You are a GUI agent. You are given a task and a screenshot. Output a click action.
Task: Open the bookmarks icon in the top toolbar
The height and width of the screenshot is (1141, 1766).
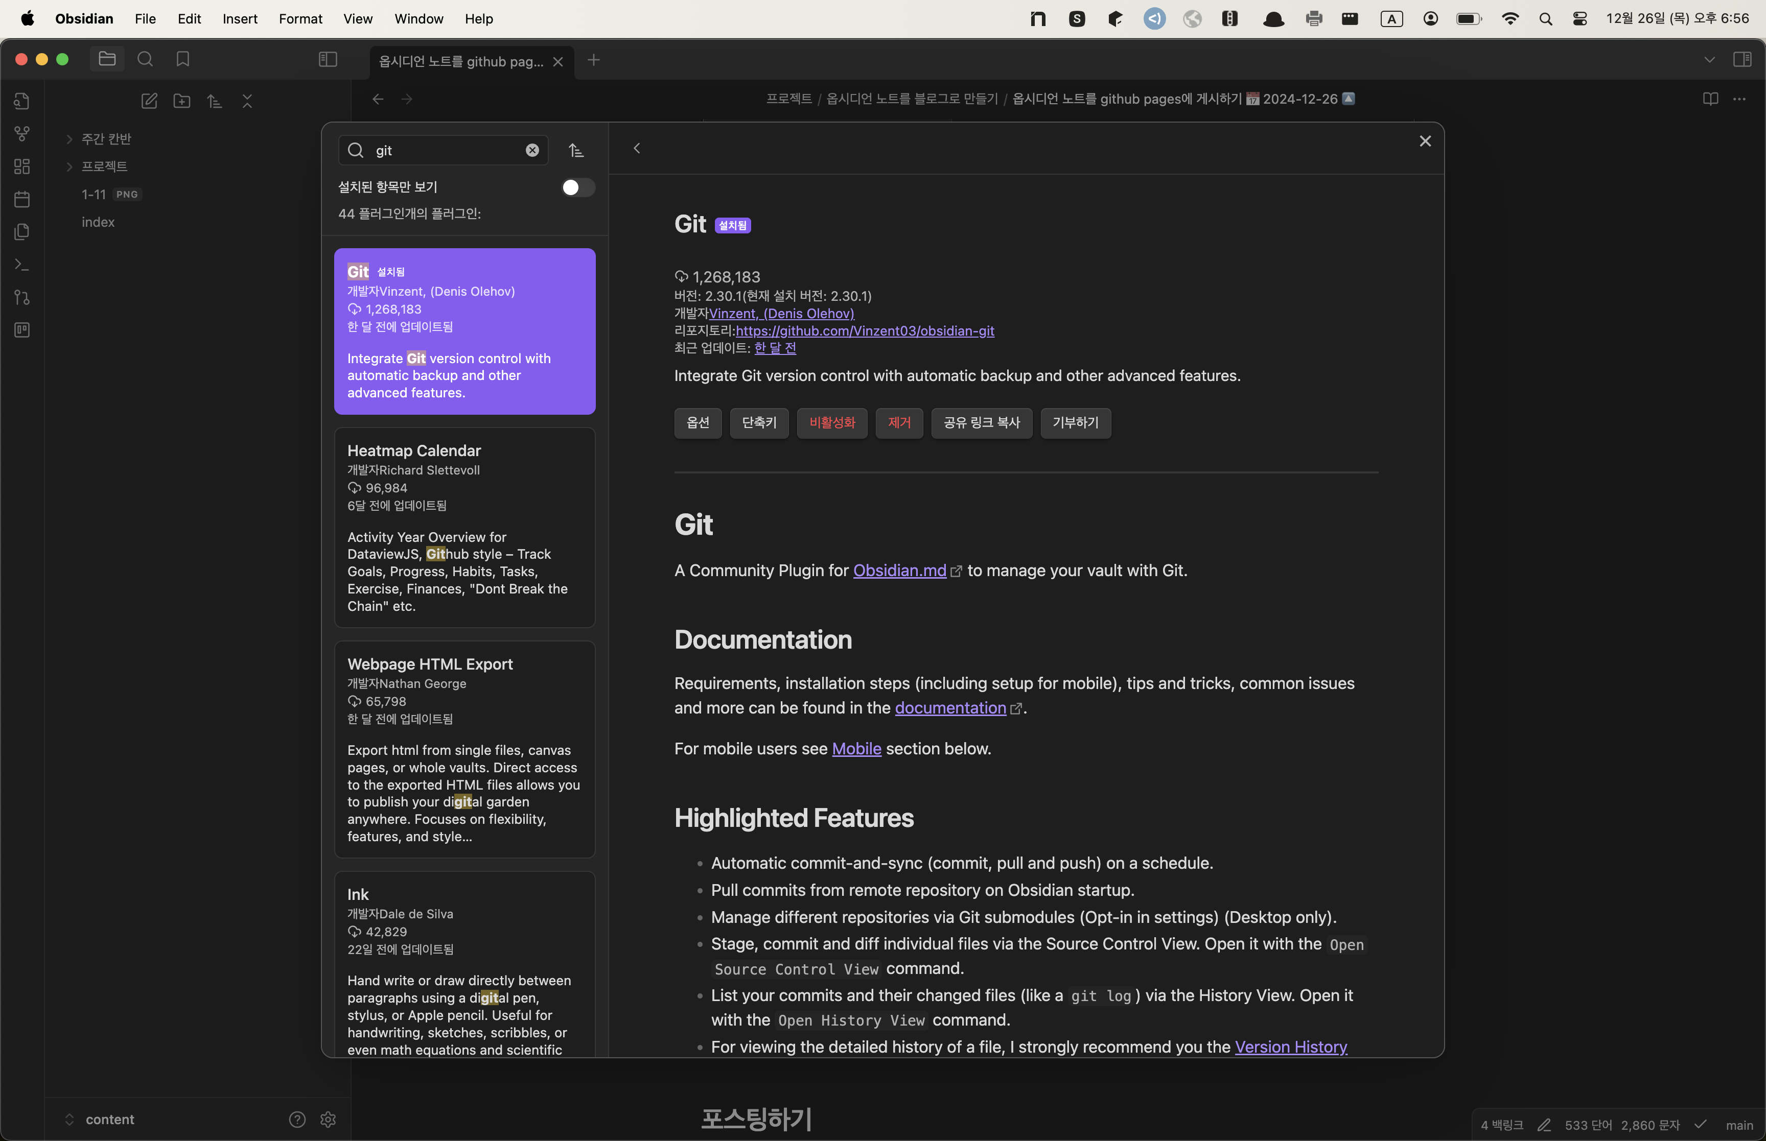point(183,59)
